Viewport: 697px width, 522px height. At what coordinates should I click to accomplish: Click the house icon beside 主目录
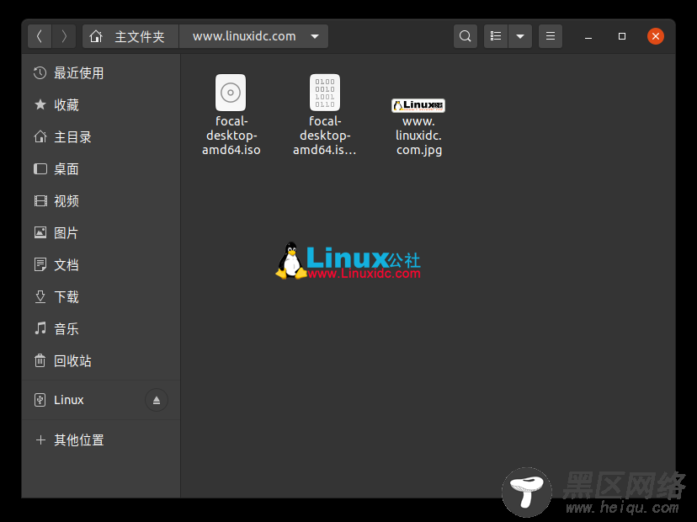pyautogui.click(x=40, y=137)
